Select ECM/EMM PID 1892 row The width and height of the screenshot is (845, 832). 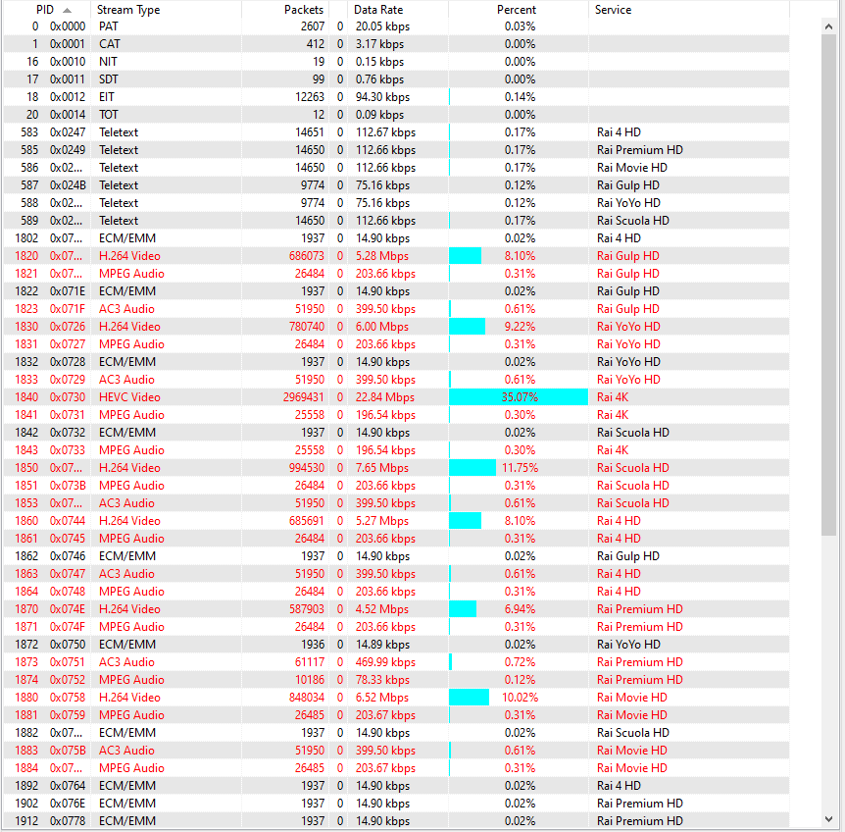(x=396, y=786)
